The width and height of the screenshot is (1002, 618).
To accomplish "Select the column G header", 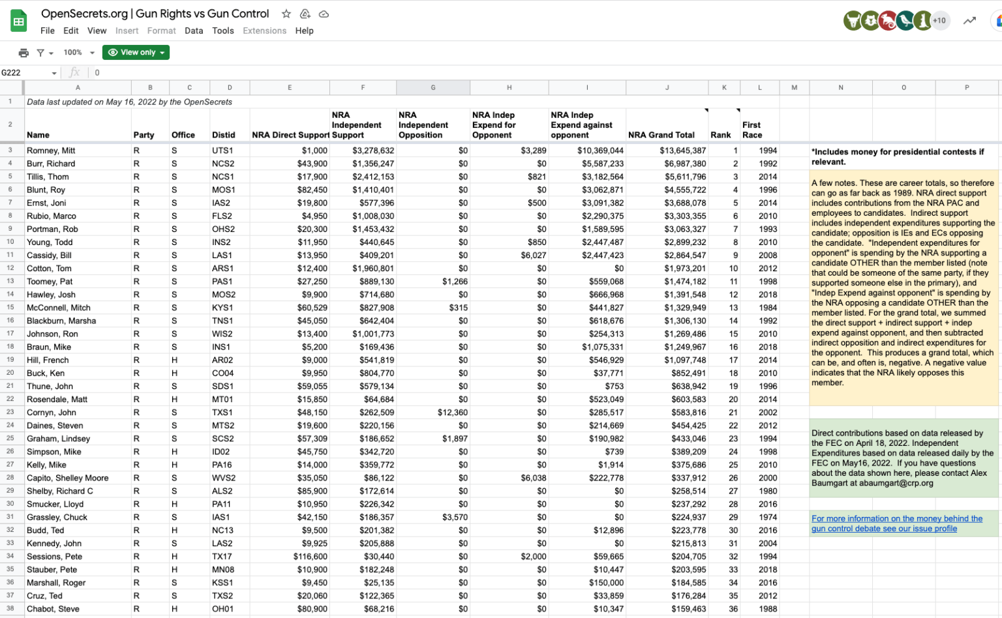I will [433, 87].
